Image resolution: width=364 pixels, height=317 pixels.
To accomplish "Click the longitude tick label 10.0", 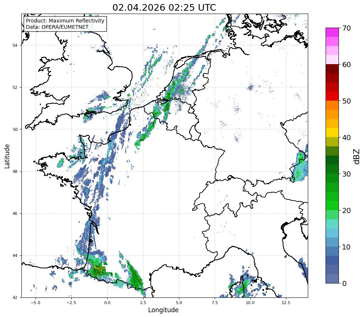I will (x=250, y=303).
